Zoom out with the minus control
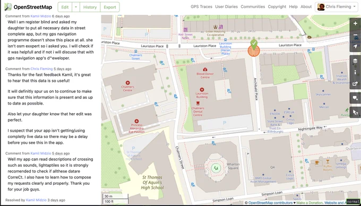Image resolution: width=361 pixels, height=206 pixels. tap(355, 35)
